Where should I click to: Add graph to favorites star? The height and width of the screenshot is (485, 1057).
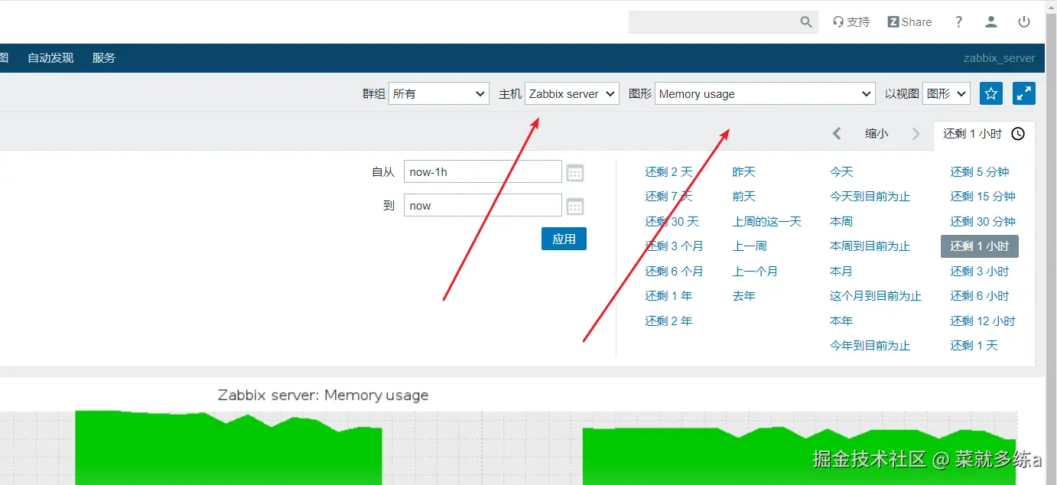coord(991,93)
